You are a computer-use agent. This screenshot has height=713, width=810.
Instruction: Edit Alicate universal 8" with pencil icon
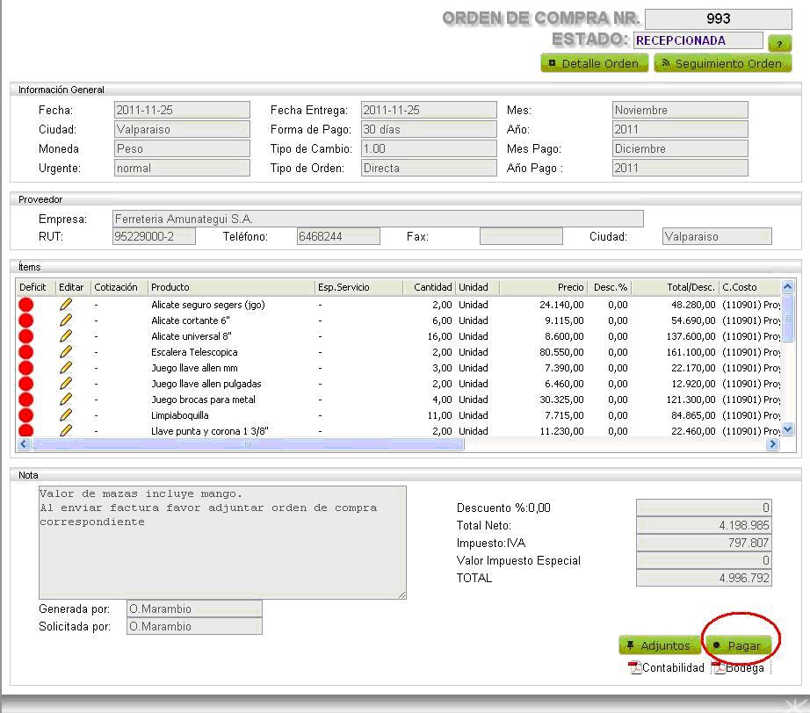coord(66,336)
